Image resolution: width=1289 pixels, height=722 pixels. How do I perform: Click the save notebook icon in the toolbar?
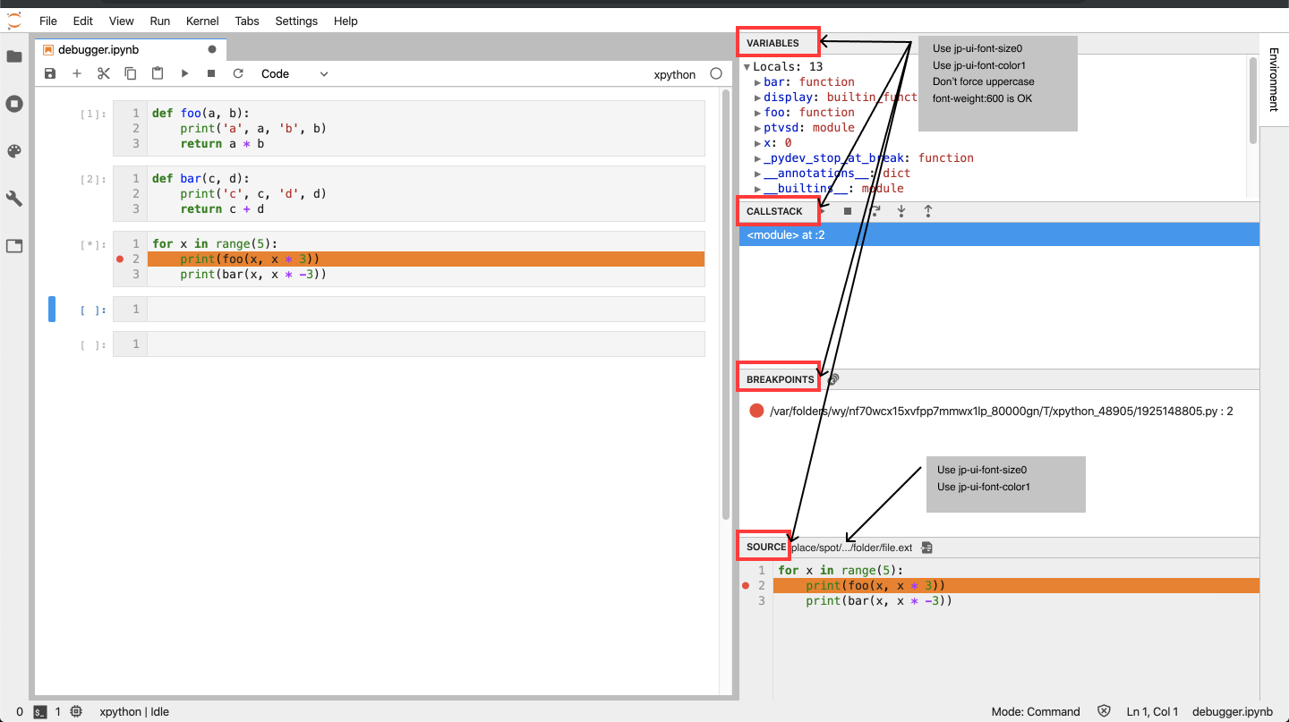click(x=49, y=73)
